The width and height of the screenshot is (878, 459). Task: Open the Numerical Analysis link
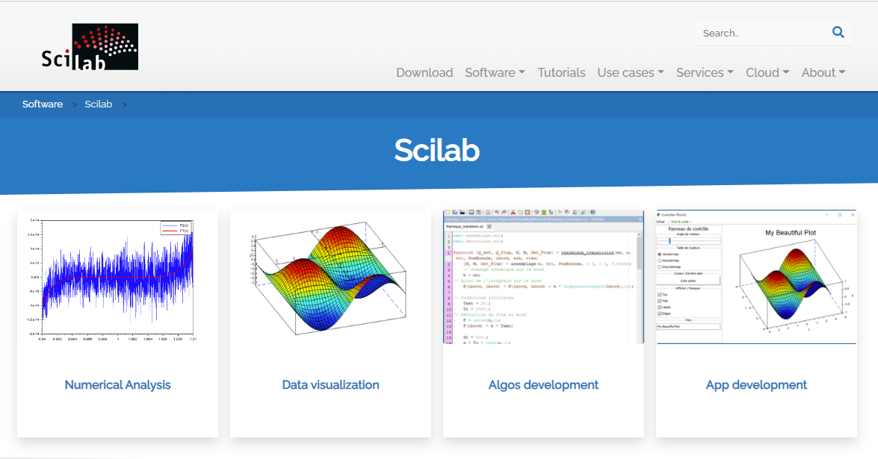117,384
